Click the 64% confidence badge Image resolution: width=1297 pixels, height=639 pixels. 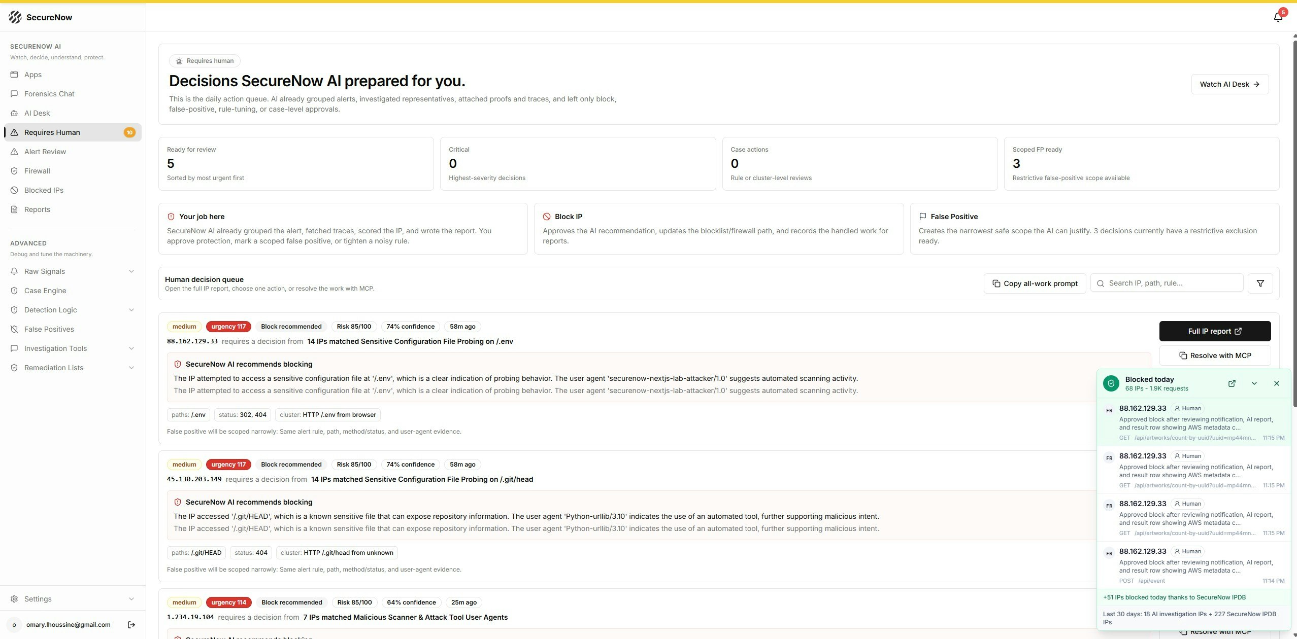tap(411, 602)
